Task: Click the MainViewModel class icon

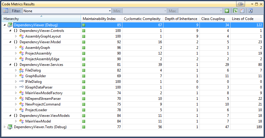Action: 21,121
